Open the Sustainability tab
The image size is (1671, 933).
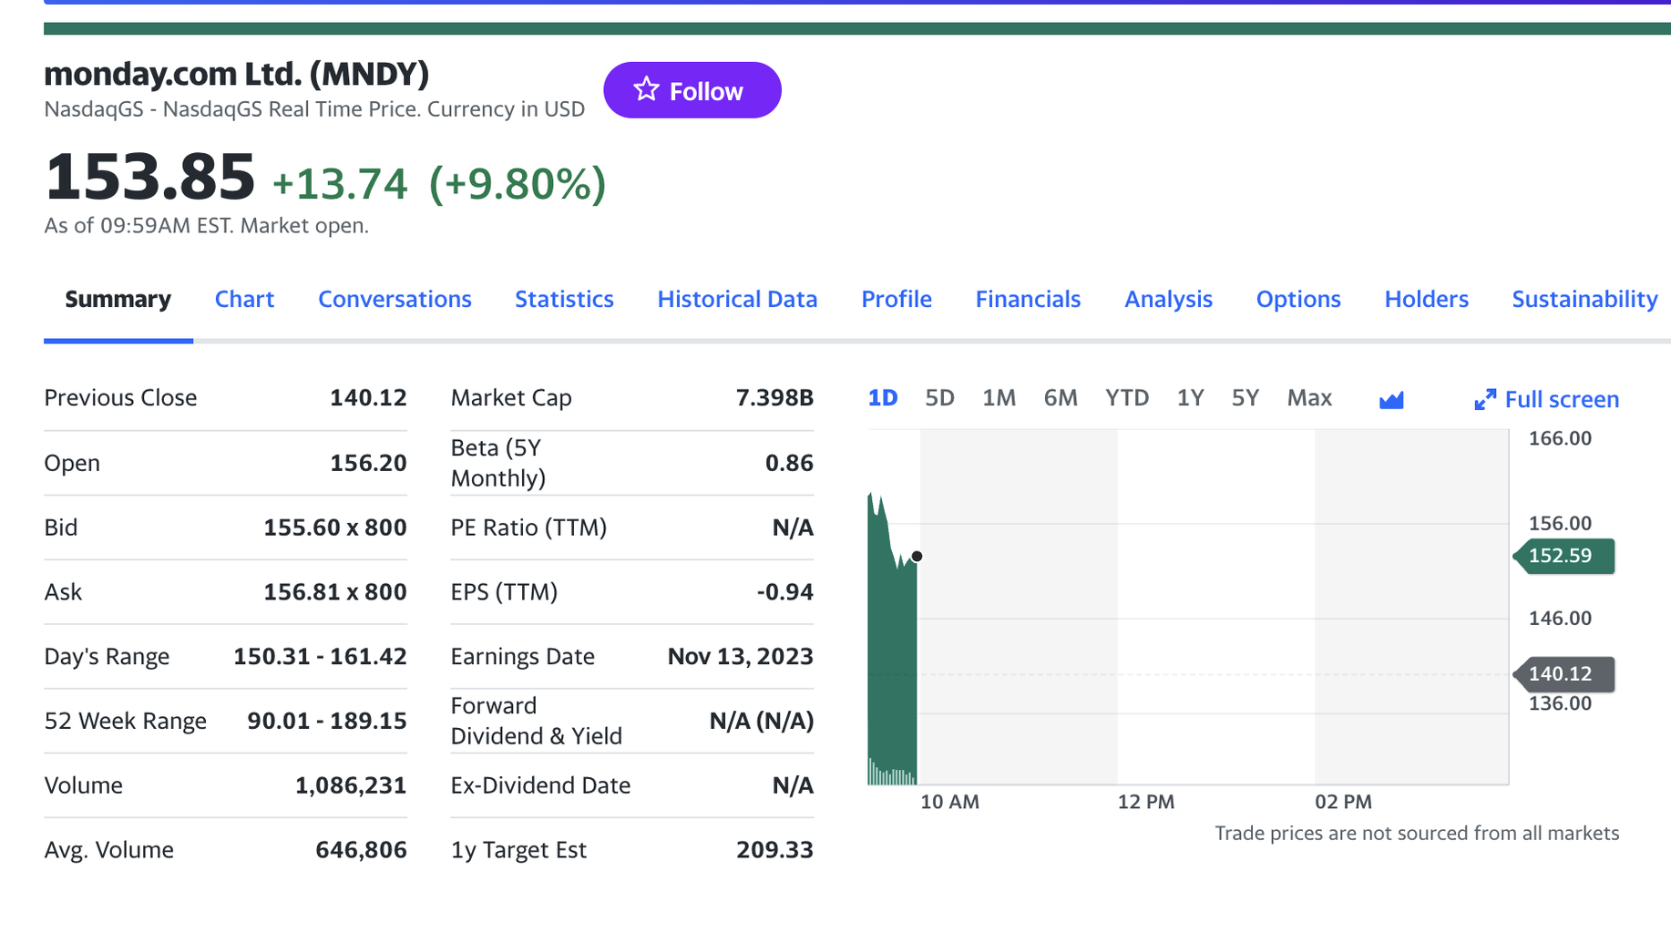click(1584, 299)
